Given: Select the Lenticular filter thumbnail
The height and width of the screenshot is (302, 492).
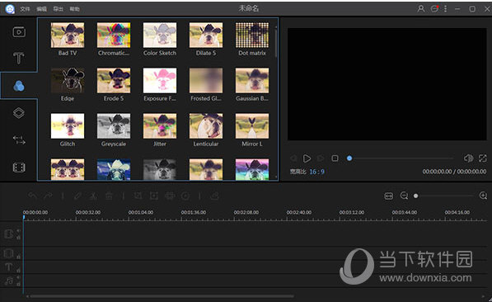Looking at the screenshot, I should coord(206,126).
